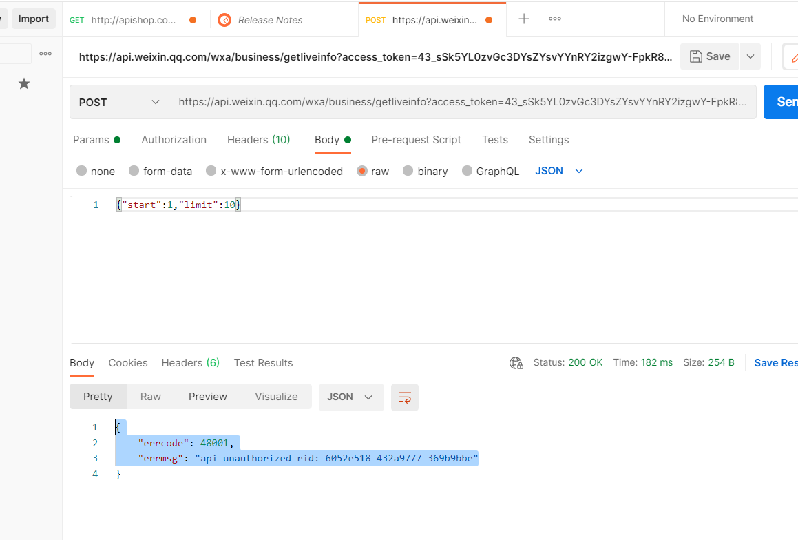Open the Pre-request Script tab
The width and height of the screenshot is (798, 540).
tap(417, 140)
